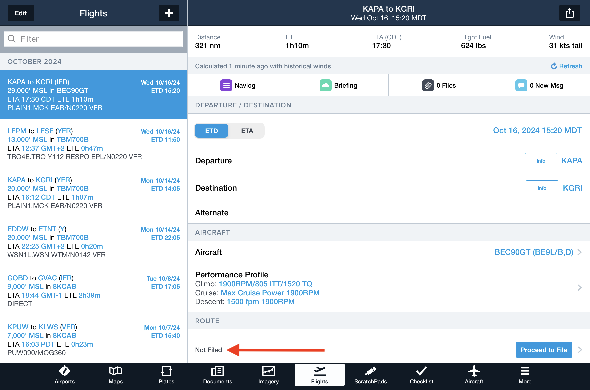Image resolution: width=590 pixels, height=390 pixels.
Task: Tap the KGRI destination airport code
Action: click(572, 188)
